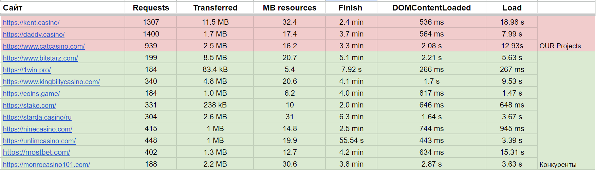Follow the monrocasino101.com link
The image size is (596, 170).
(x=46, y=165)
